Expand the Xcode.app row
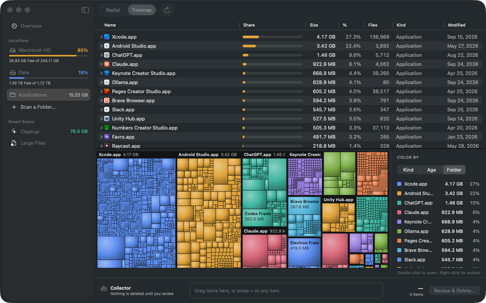 pos(101,37)
